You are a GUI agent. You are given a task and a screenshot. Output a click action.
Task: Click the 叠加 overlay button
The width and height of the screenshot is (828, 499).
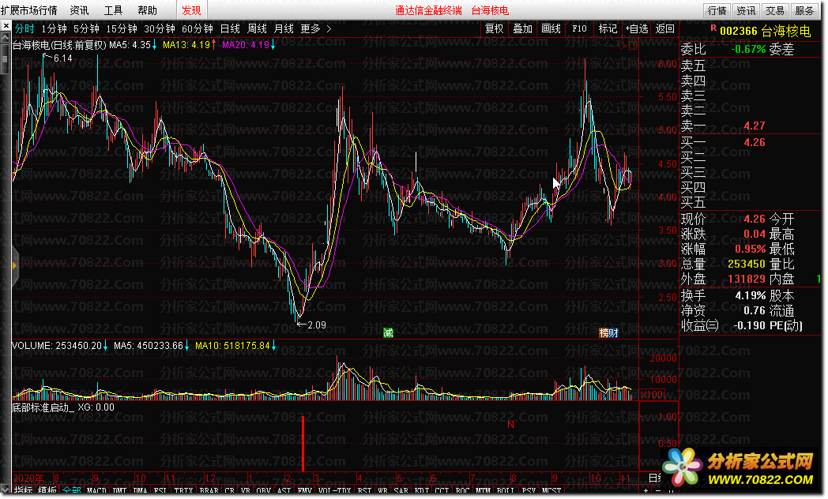[x=523, y=28]
